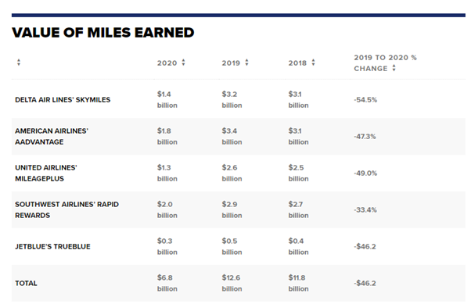This screenshot has width=471, height=304.
Task: Click the Value of Miles Earned heading
Action: point(103,32)
